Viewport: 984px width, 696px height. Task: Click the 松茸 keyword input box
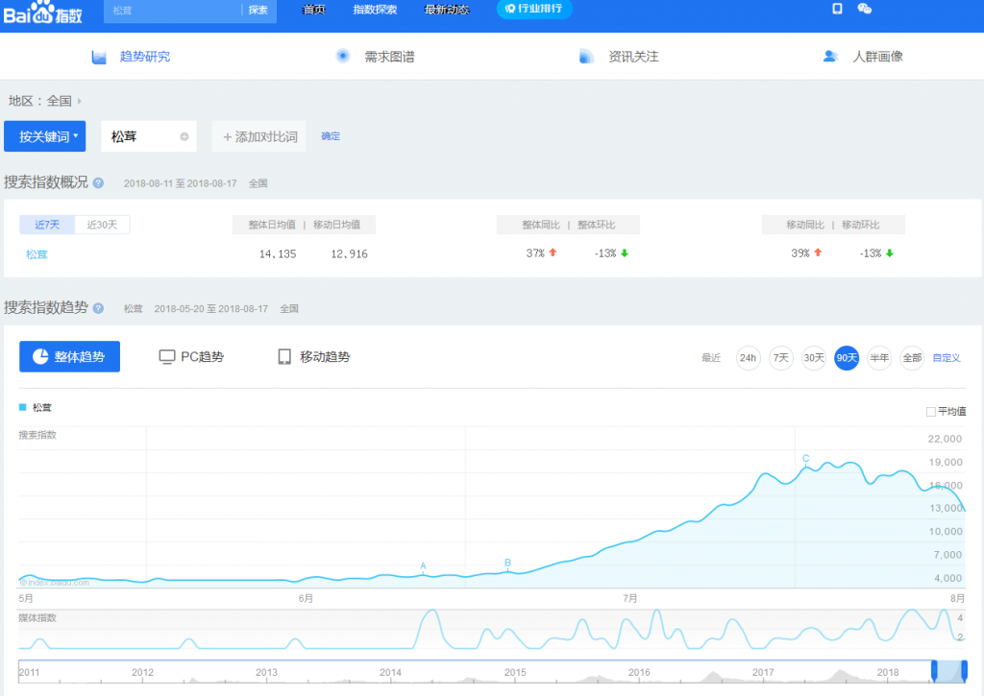tap(149, 136)
